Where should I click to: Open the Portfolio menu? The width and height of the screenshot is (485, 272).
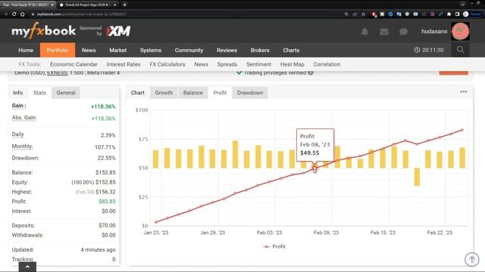coord(58,51)
